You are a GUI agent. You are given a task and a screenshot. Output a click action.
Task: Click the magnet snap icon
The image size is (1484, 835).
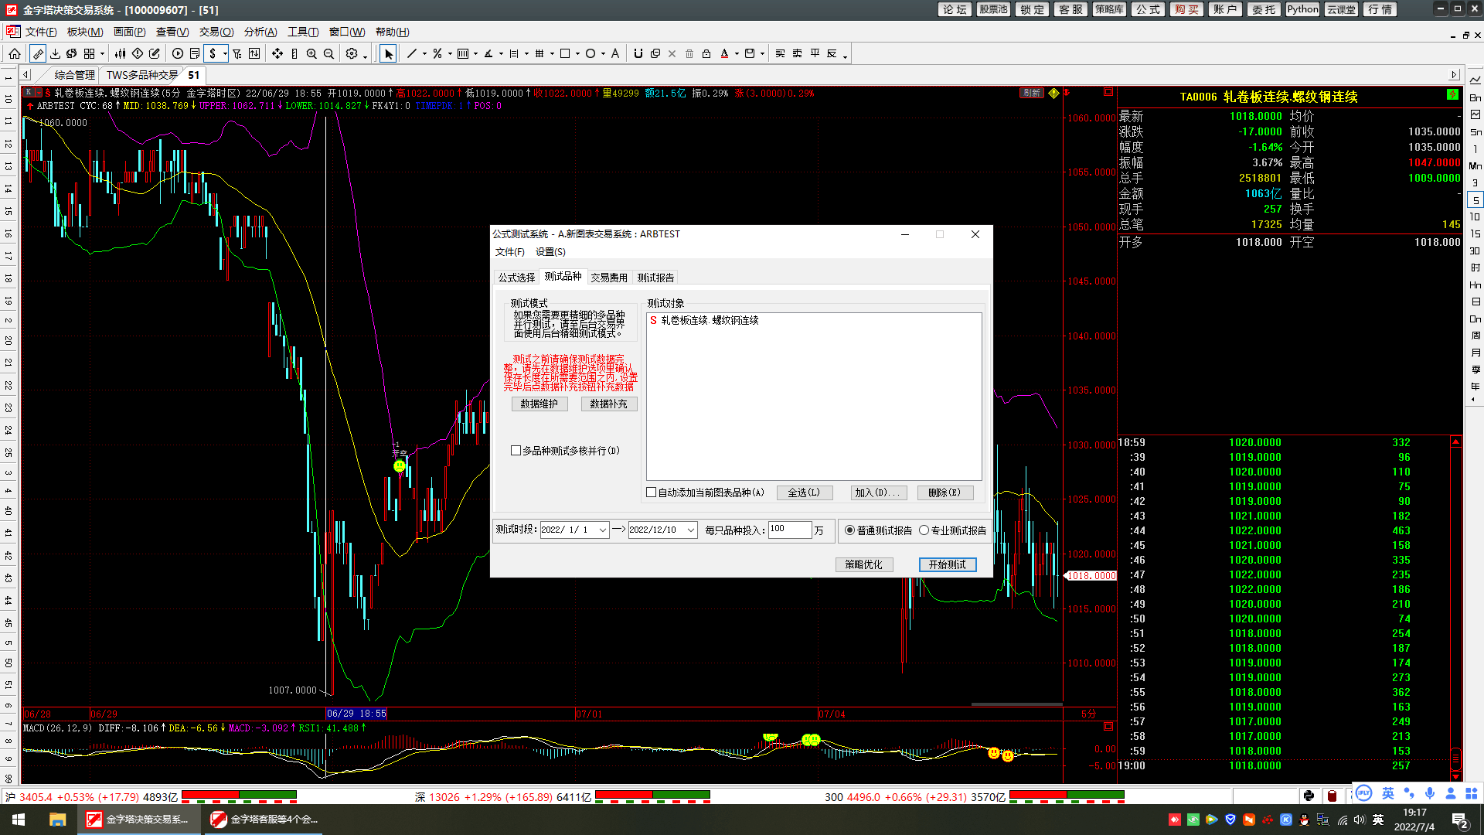(638, 53)
